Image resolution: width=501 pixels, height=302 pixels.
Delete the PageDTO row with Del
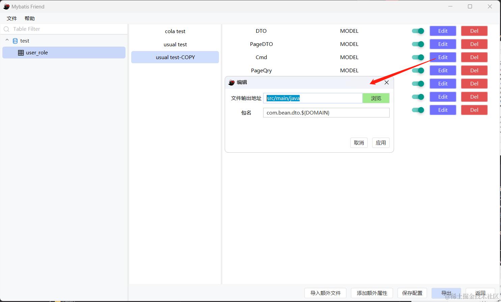pos(474,44)
